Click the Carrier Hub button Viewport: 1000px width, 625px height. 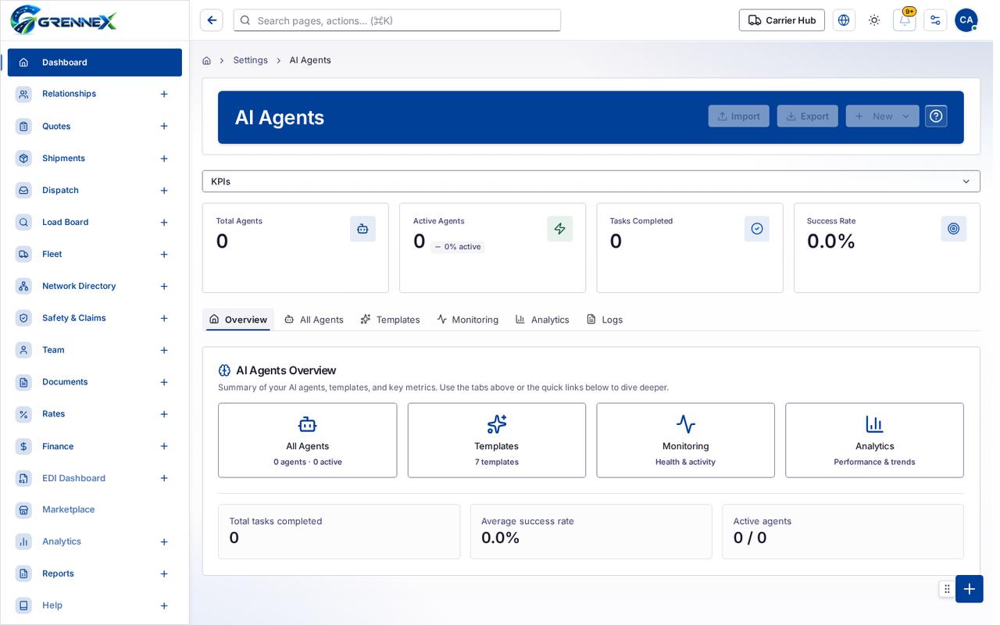pos(781,20)
